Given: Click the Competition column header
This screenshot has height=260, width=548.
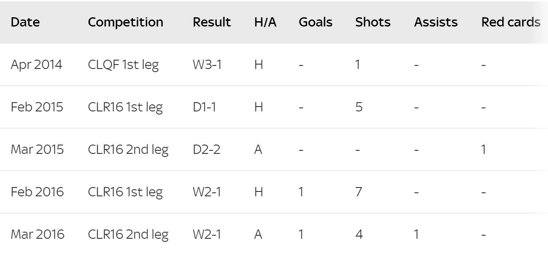Looking at the screenshot, I should (x=126, y=23).
